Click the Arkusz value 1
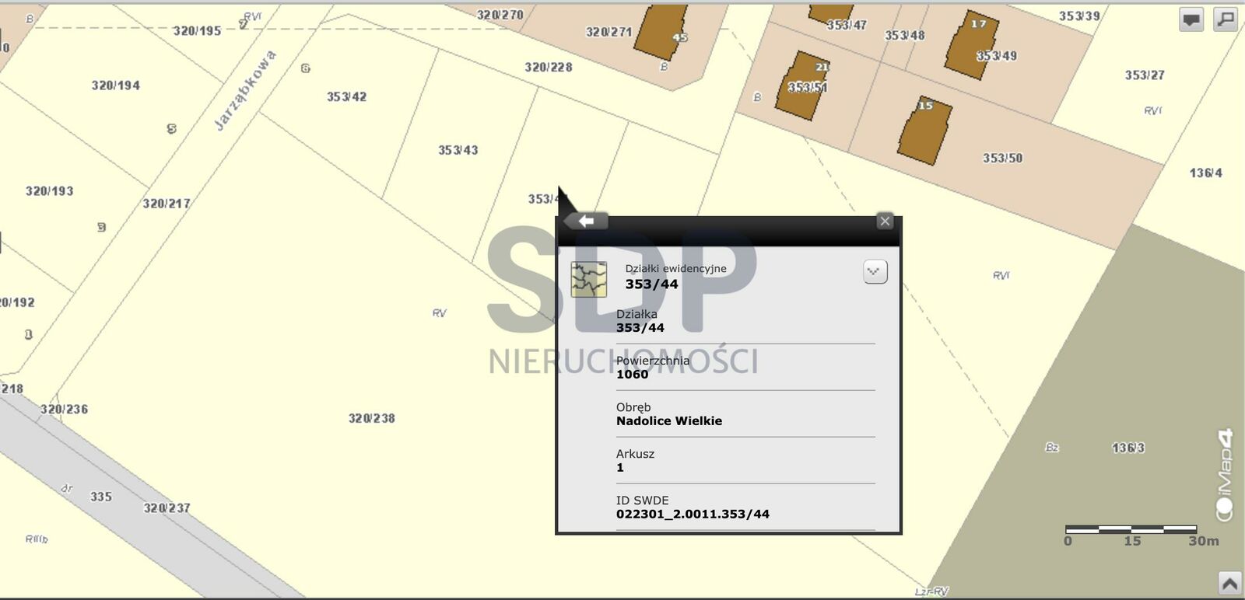1245x600 pixels. (x=620, y=468)
